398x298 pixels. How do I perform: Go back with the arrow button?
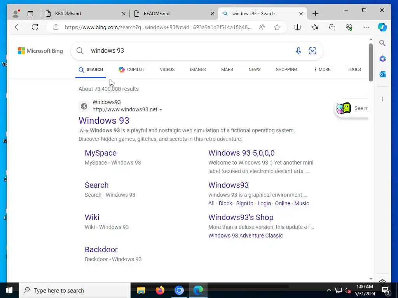(x=18, y=27)
